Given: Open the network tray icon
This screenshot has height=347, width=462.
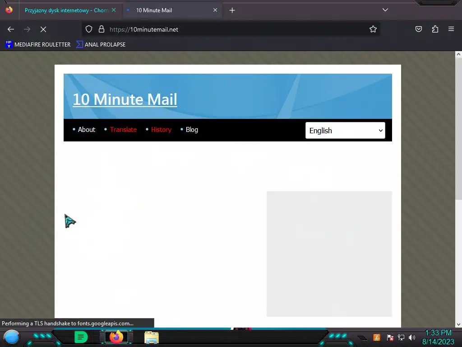Looking at the screenshot, I should pos(401,337).
